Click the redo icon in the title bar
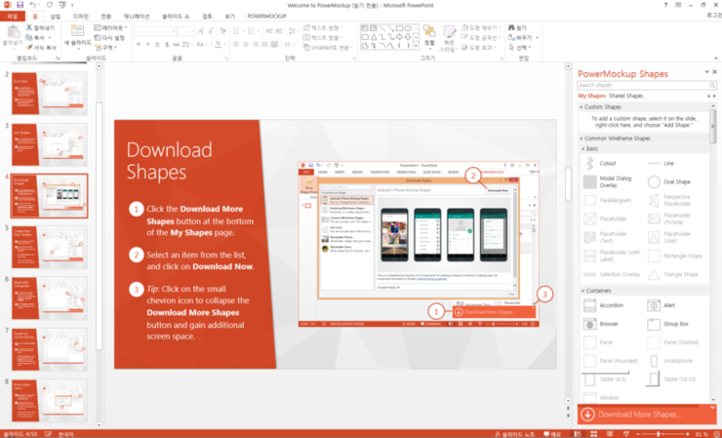 pyautogui.click(x=49, y=5)
